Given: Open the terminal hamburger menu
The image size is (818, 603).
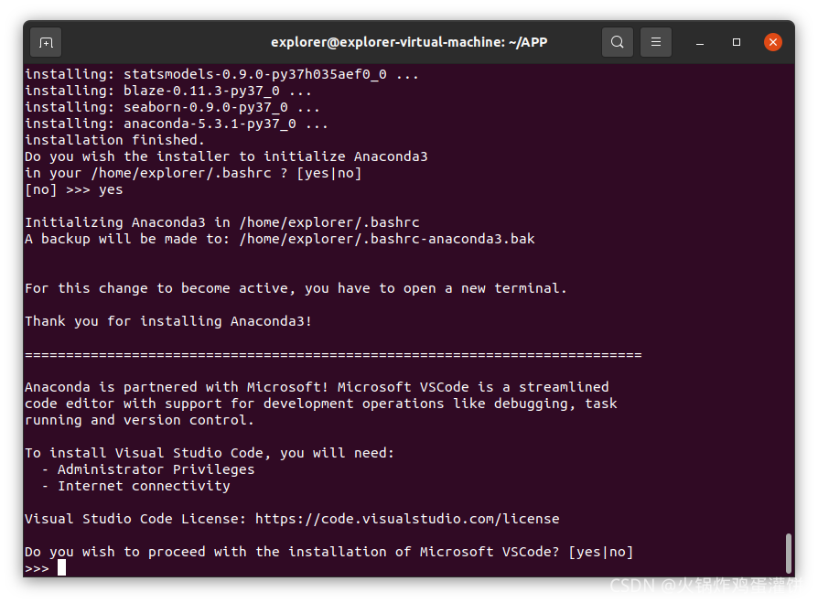Looking at the screenshot, I should (656, 42).
